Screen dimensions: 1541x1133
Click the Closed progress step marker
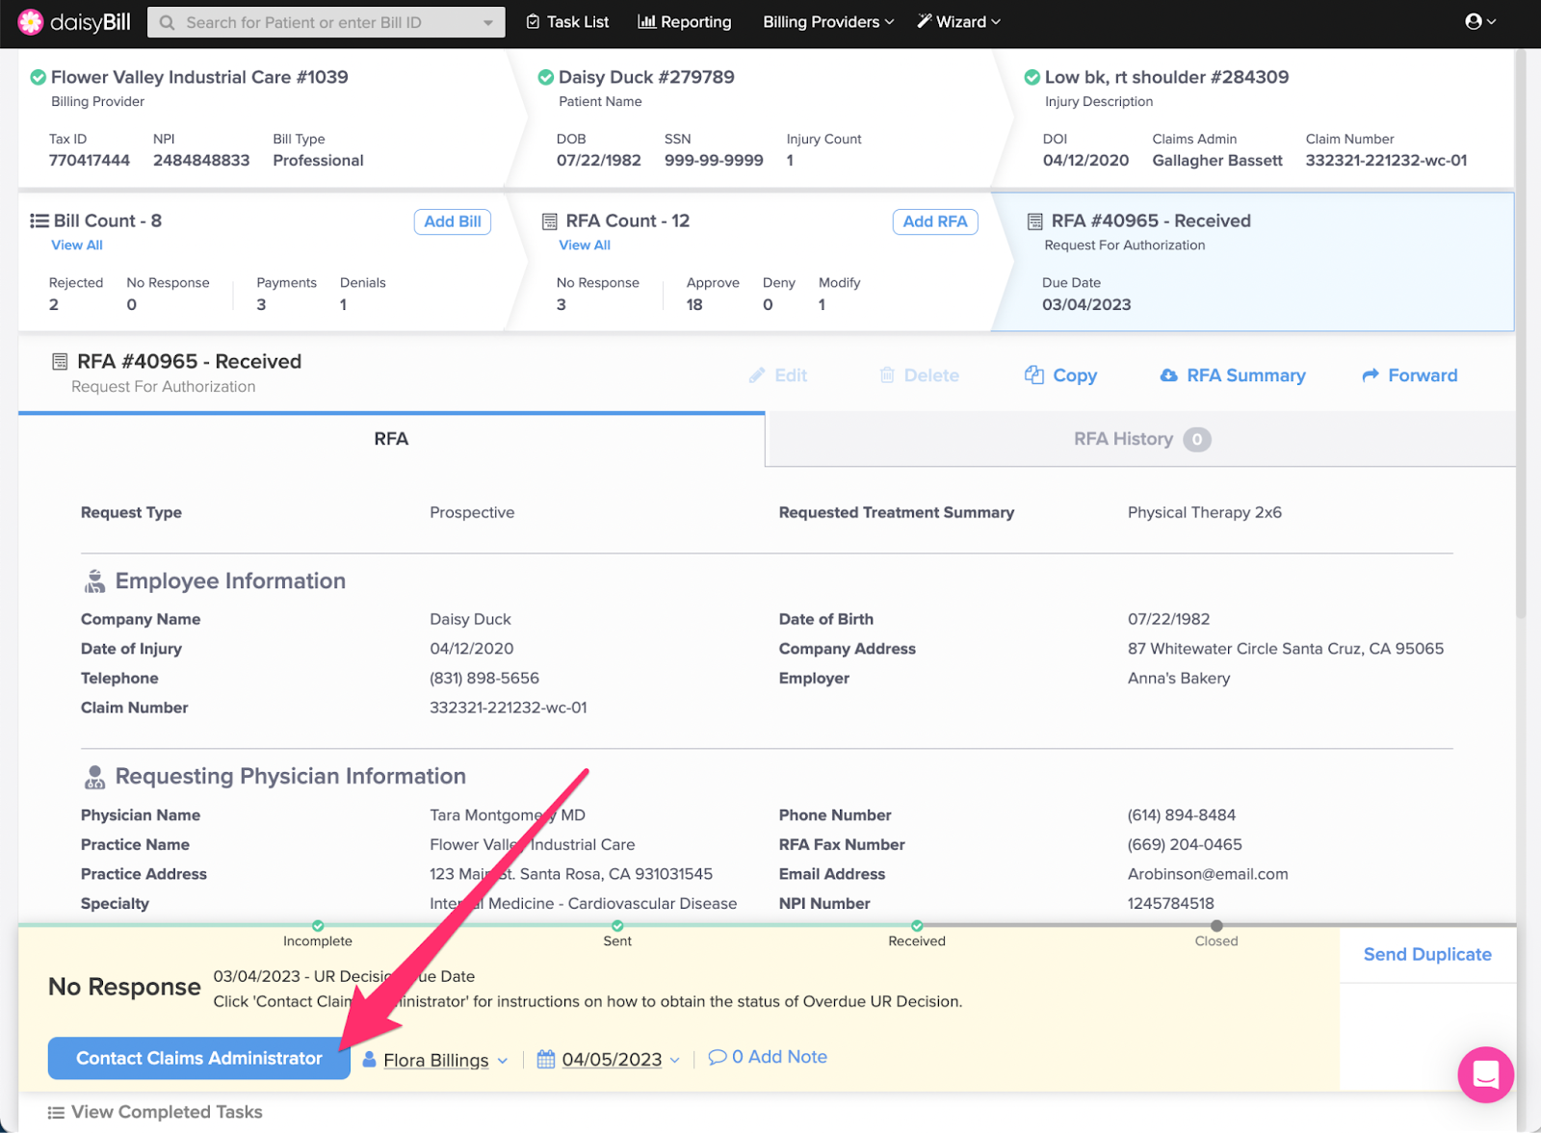(1216, 925)
